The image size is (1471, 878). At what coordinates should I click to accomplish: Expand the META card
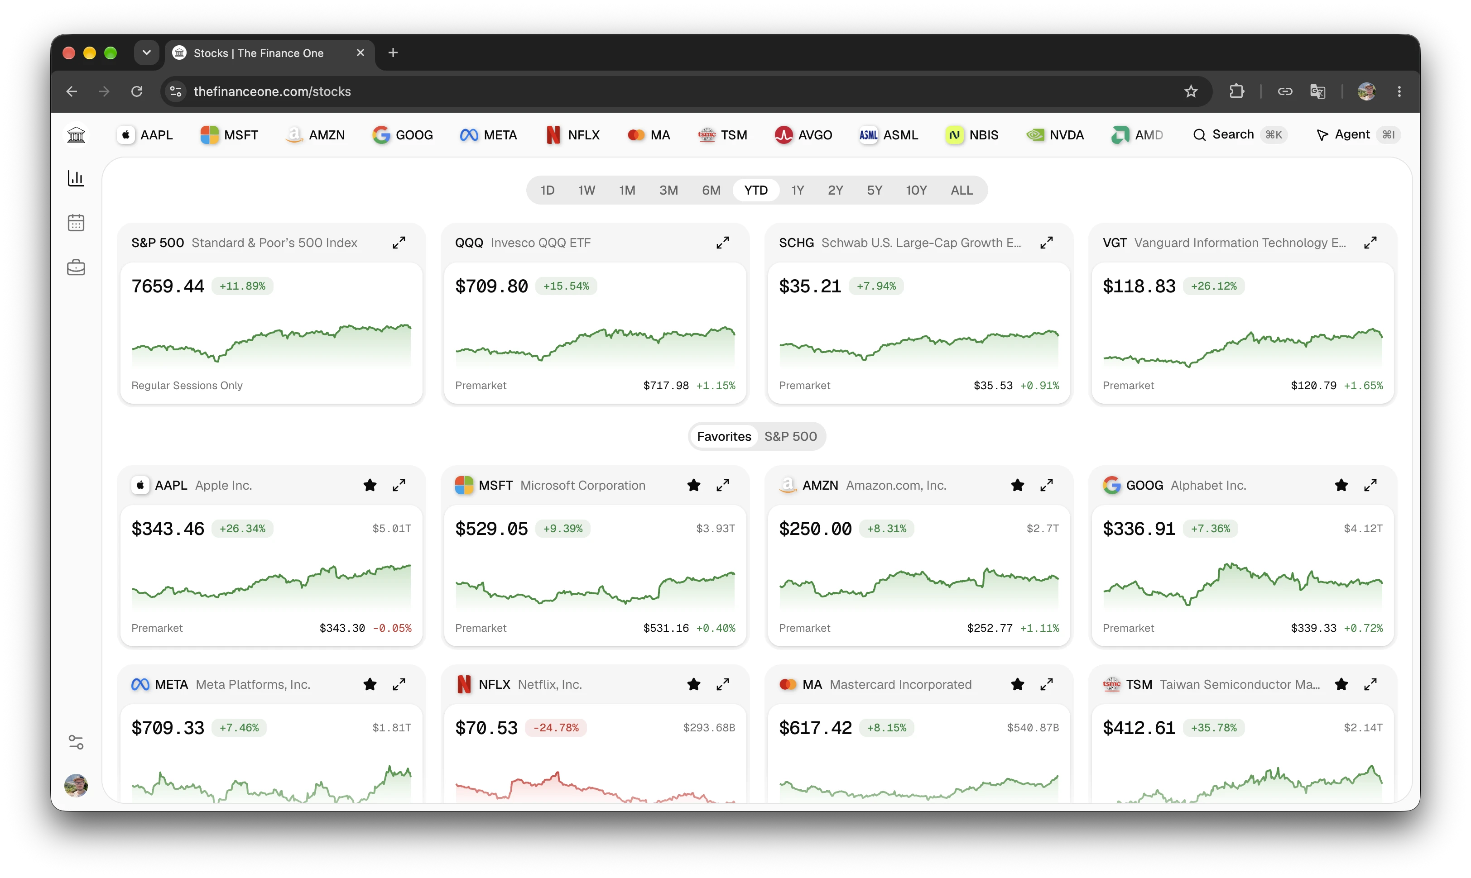(x=399, y=685)
